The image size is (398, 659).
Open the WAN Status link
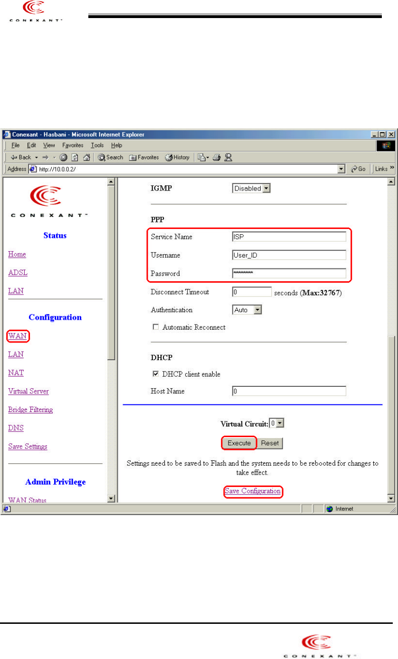tap(27, 499)
